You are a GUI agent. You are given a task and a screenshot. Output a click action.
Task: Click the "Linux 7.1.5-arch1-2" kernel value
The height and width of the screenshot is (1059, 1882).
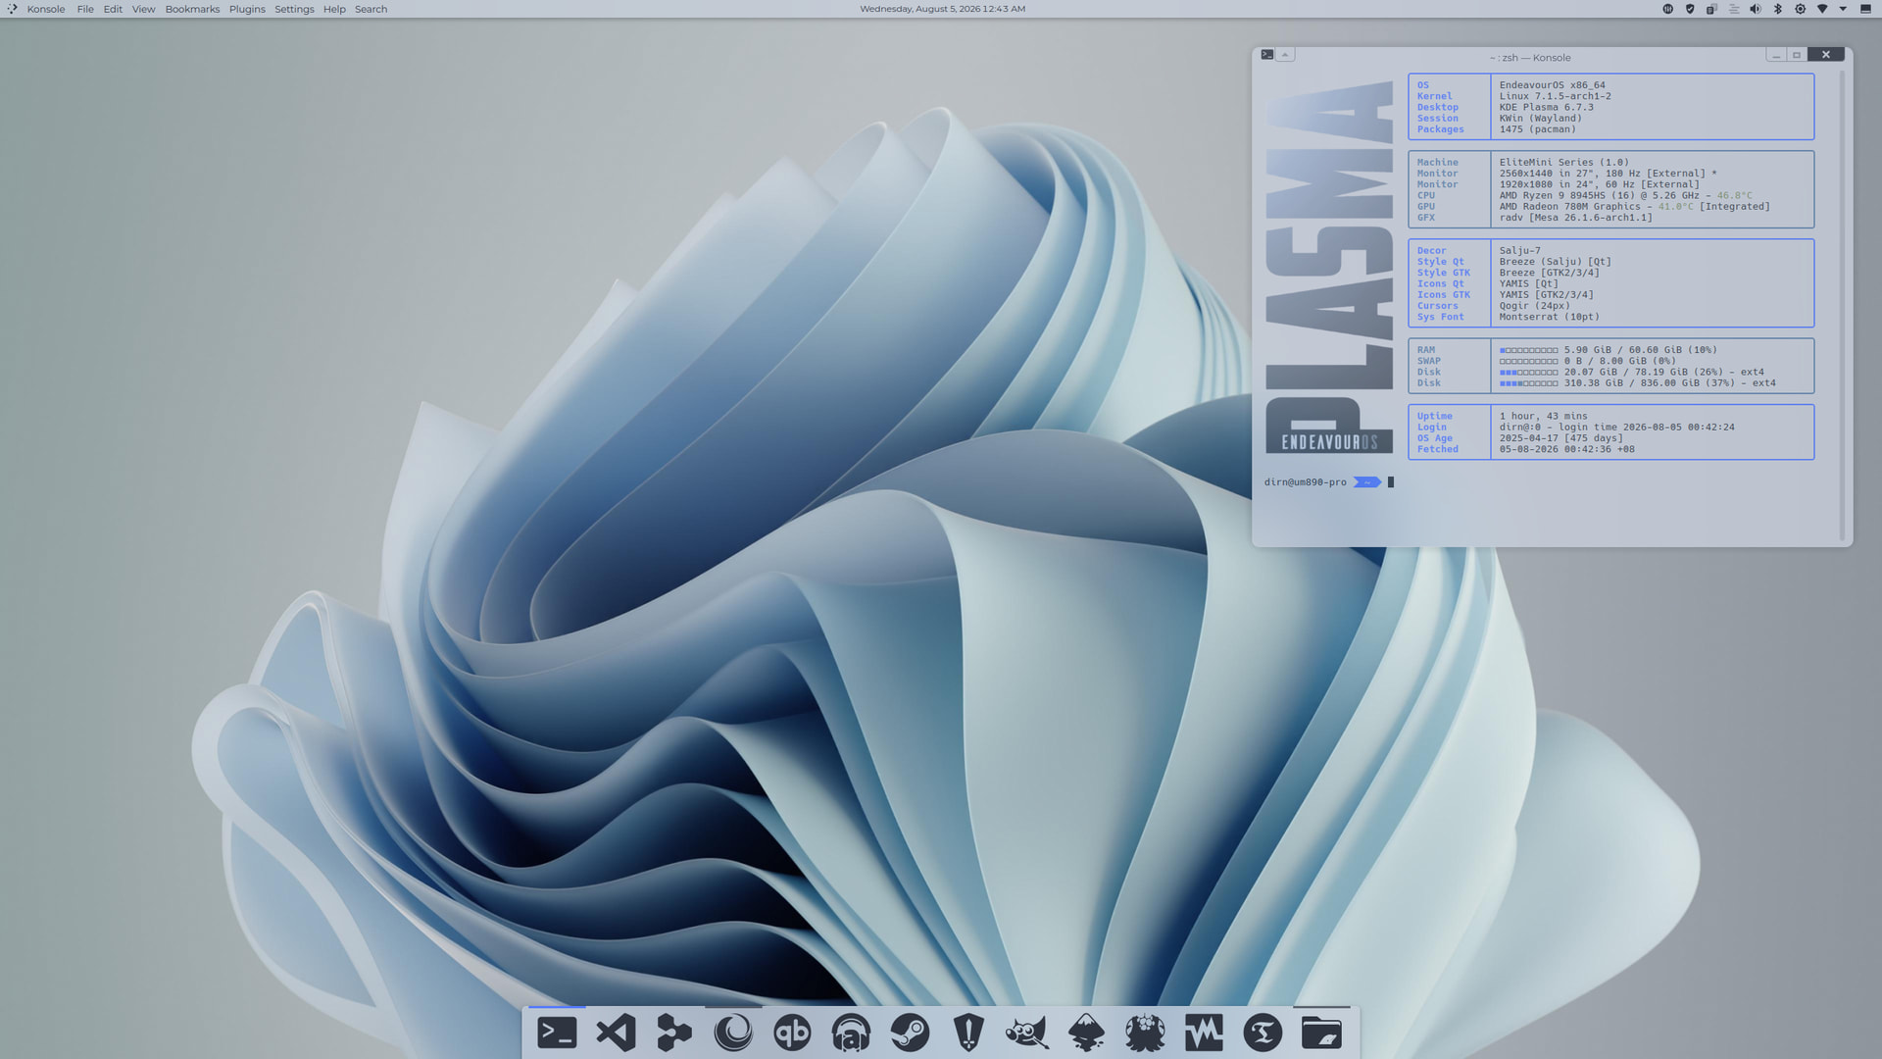1555,96
